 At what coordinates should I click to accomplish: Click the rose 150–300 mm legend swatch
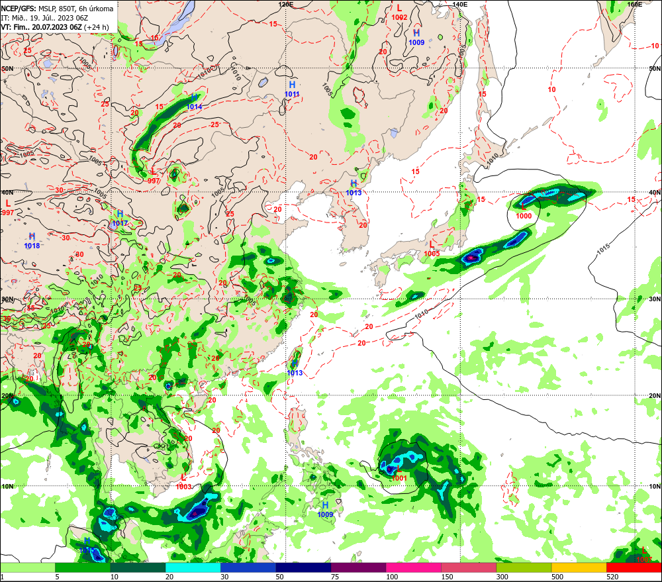[469, 567]
